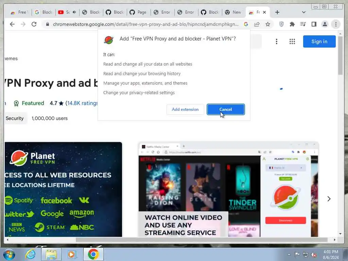This screenshot has height=261, width=348.
Task: Click the Featured badge
Action: tap(29, 103)
